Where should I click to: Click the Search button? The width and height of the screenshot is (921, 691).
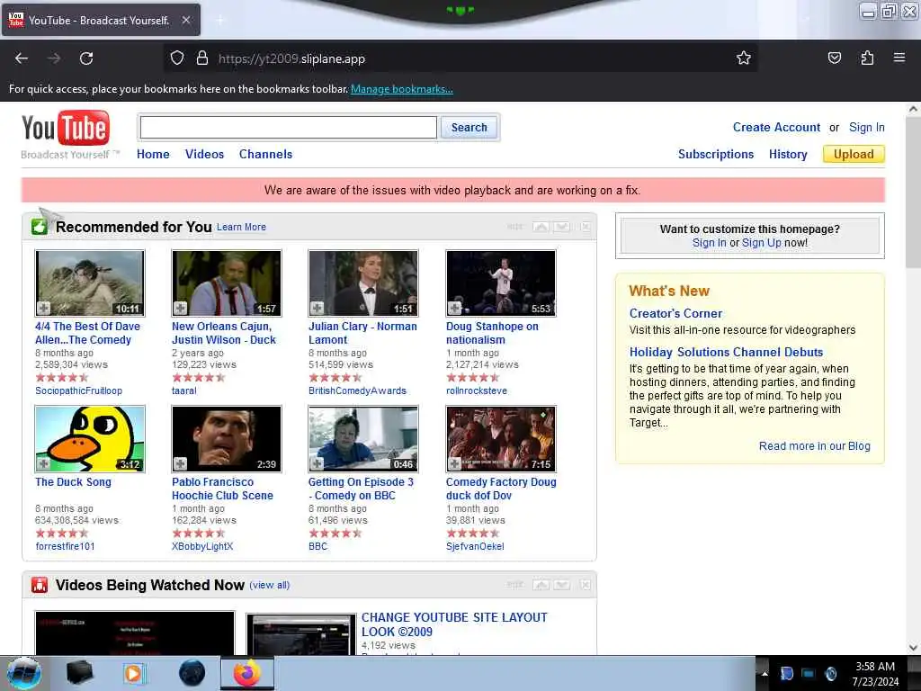coord(469,128)
